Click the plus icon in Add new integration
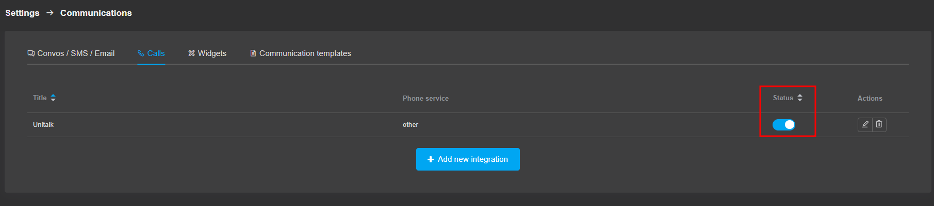The image size is (934, 206). tap(431, 159)
